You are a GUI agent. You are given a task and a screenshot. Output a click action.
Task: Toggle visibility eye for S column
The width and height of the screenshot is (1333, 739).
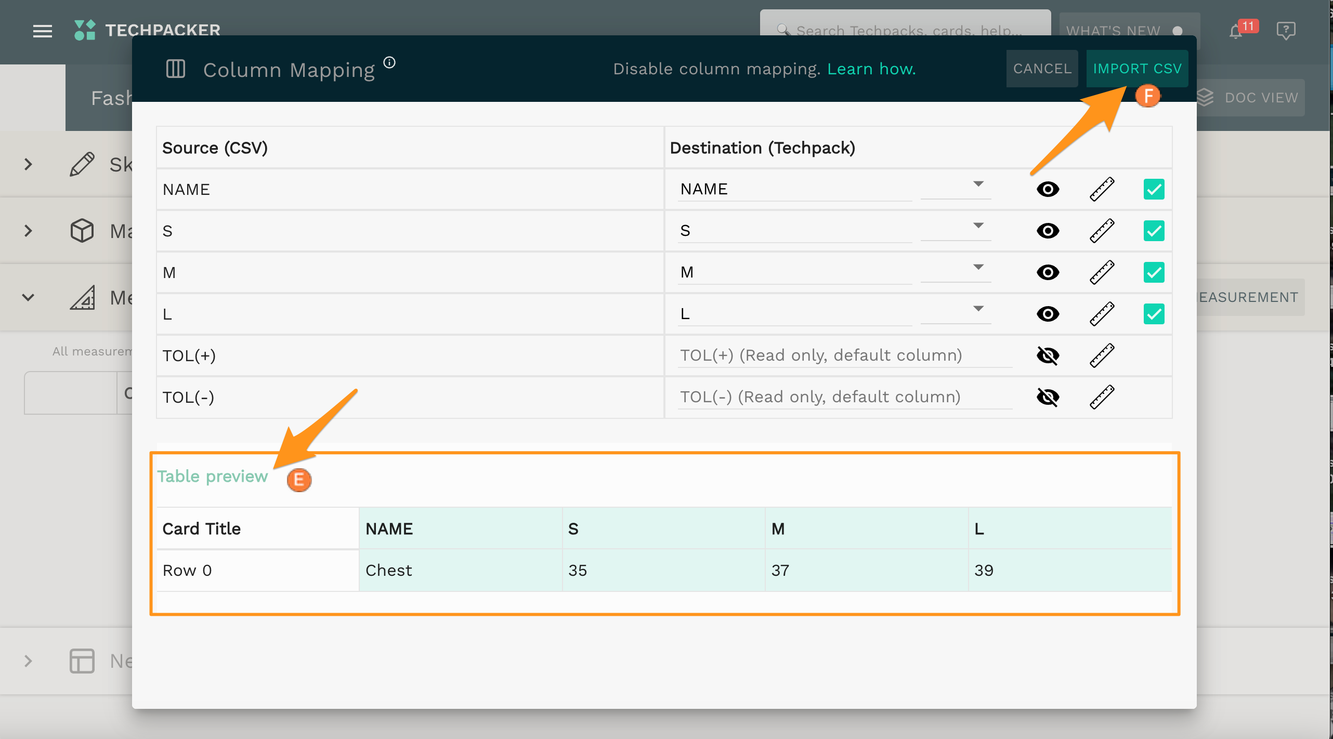pyautogui.click(x=1048, y=231)
